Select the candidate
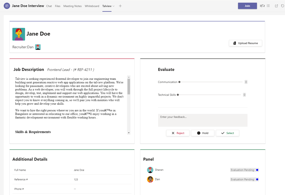The image size is (285, 195). pyautogui.click(x=228, y=133)
